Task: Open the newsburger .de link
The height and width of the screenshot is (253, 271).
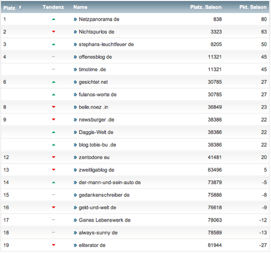Action: coord(96,119)
